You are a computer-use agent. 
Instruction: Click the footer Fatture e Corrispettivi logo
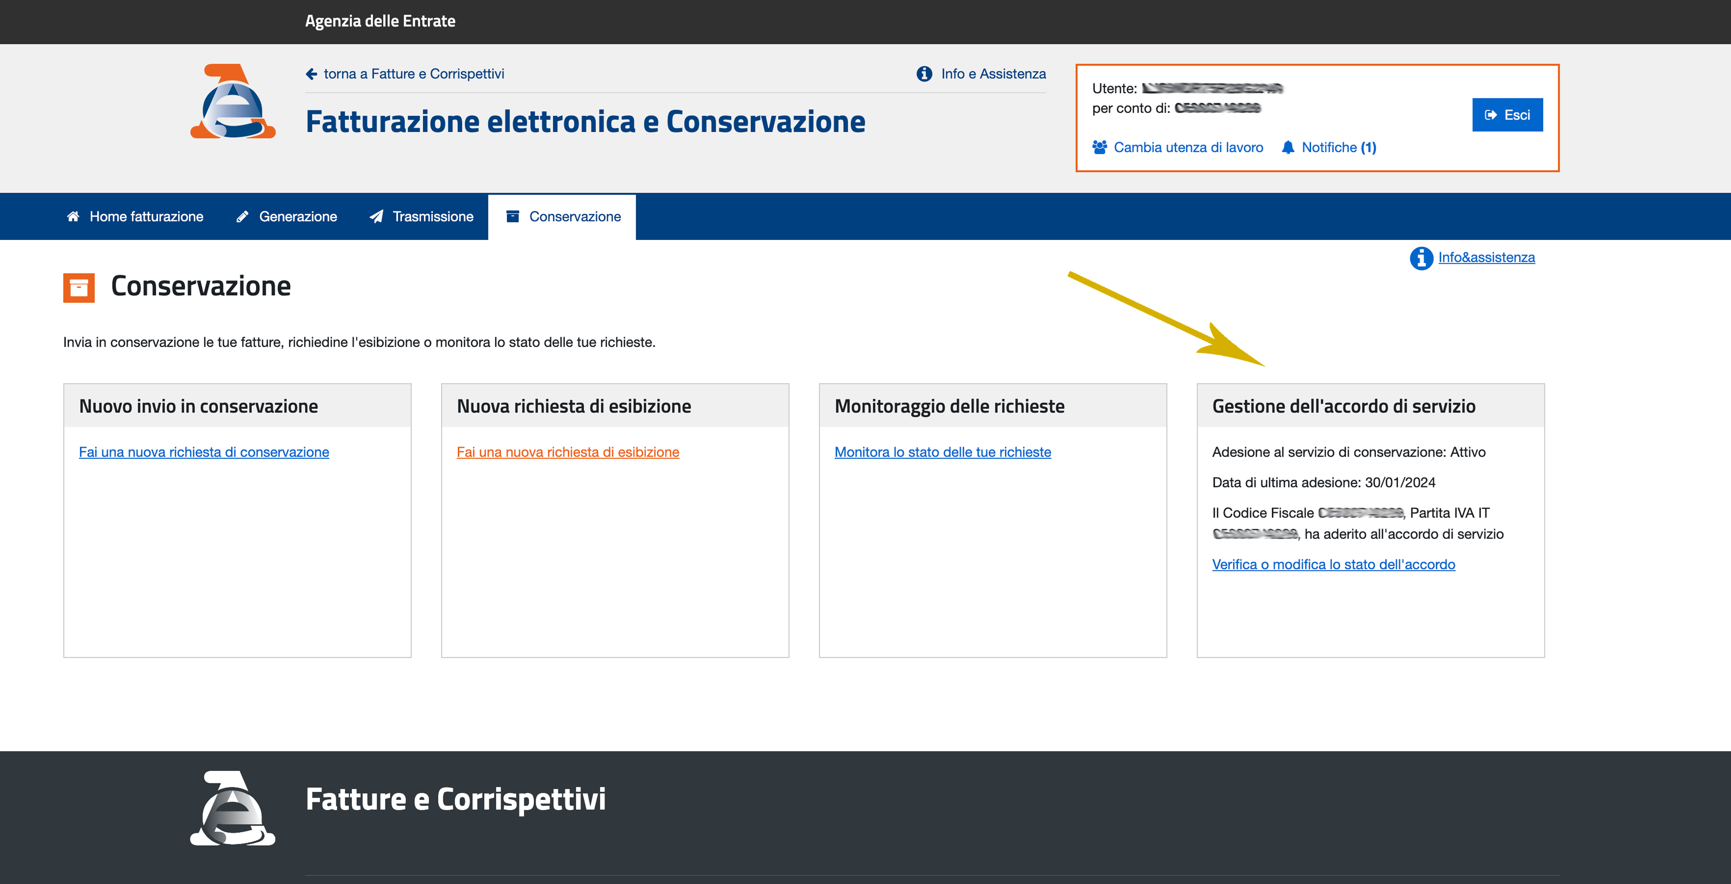(x=232, y=808)
